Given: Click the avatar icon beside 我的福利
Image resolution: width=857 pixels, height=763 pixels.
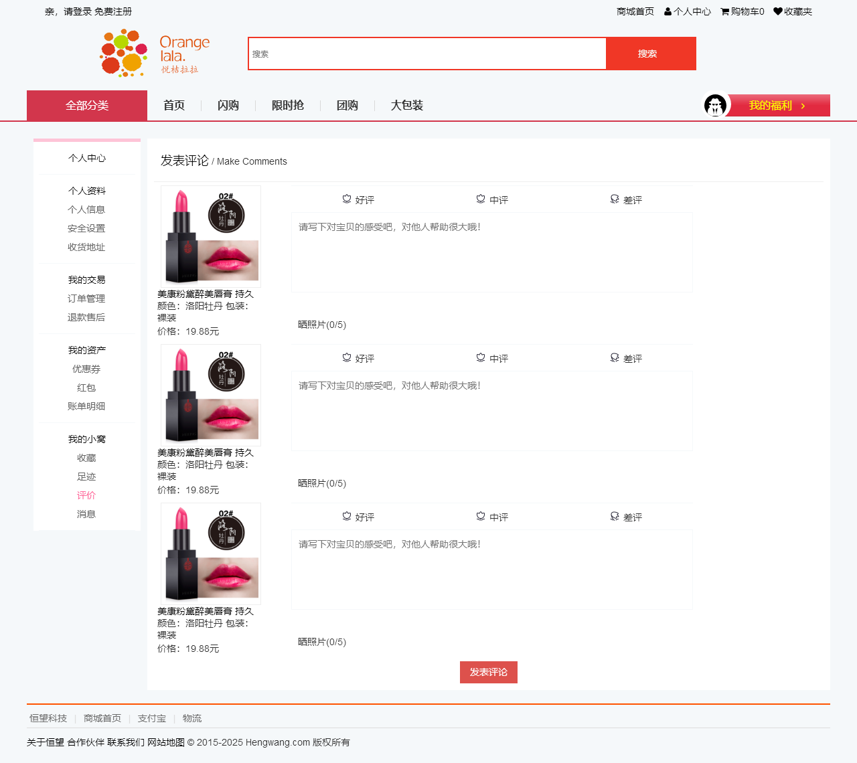Looking at the screenshot, I should [715, 105].
